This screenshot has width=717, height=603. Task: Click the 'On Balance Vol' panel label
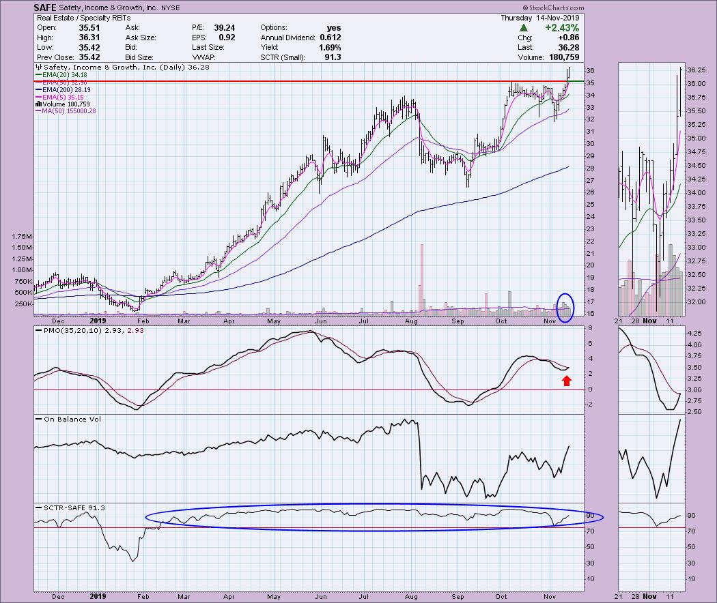point(72,419)
